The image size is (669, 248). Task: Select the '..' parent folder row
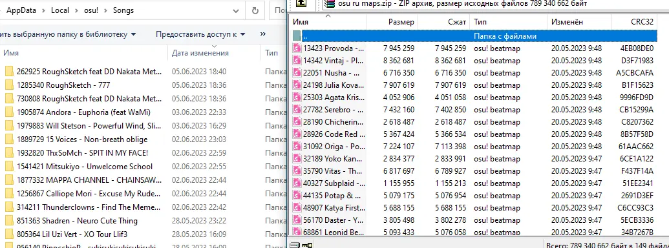(474, 36)
